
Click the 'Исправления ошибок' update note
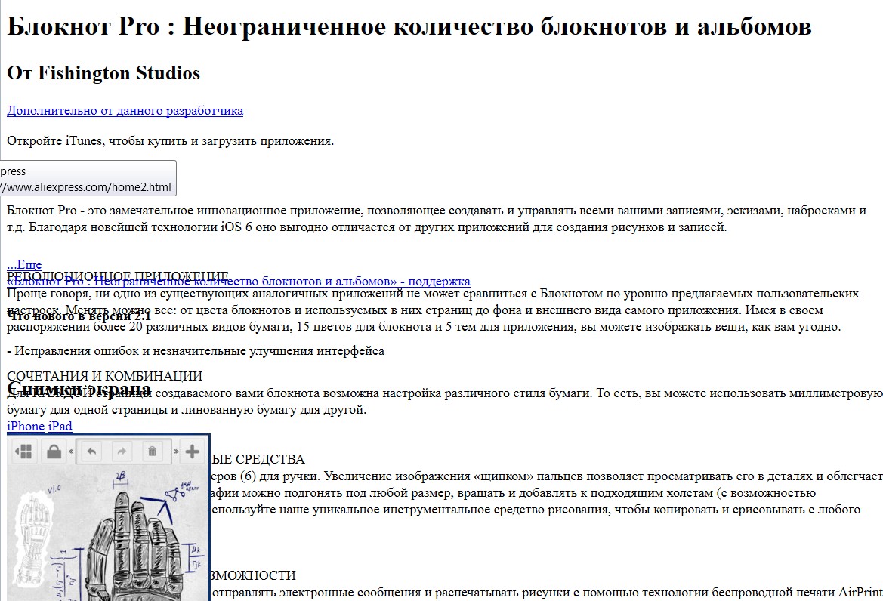(x=196, y=350)
